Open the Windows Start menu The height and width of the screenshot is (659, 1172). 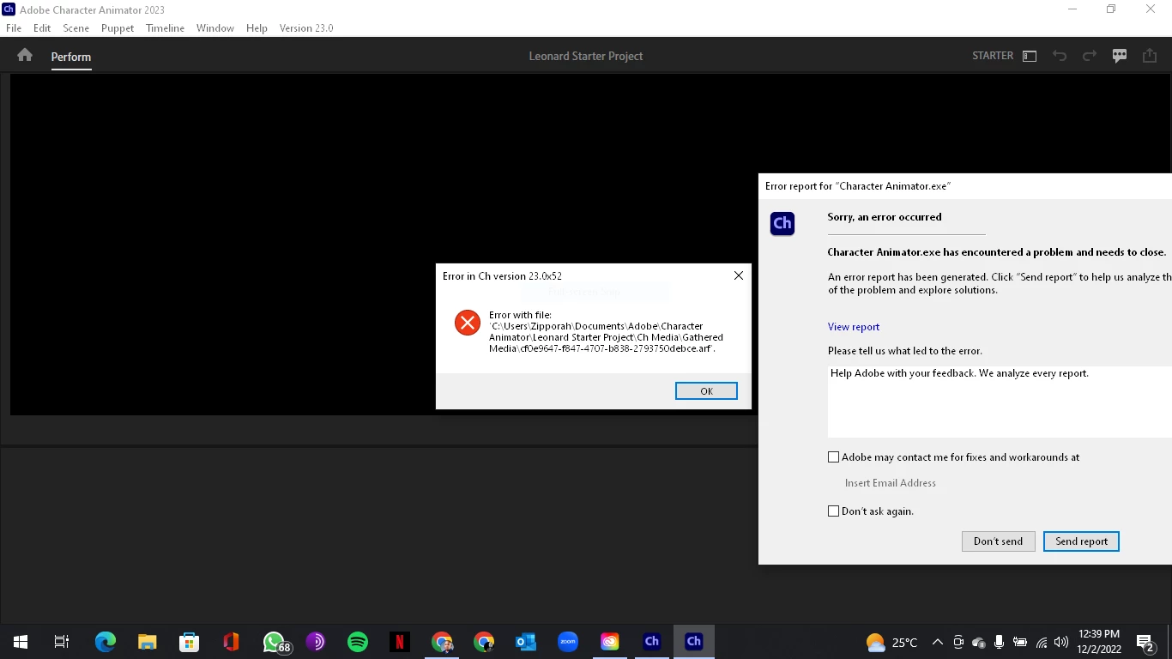[21, 642]
